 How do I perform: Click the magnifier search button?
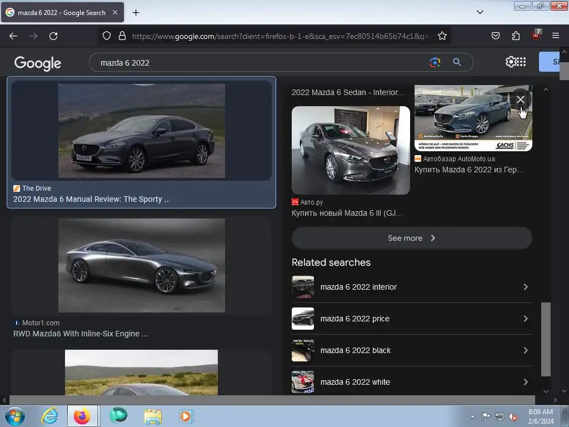[457, 62]
